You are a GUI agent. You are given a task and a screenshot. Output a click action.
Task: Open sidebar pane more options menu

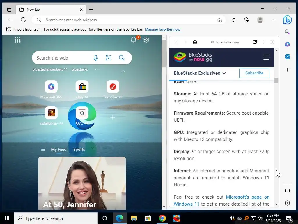tap(263, 42)
